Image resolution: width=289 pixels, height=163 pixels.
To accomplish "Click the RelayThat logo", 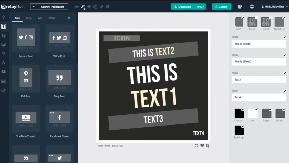I will 13,7.
